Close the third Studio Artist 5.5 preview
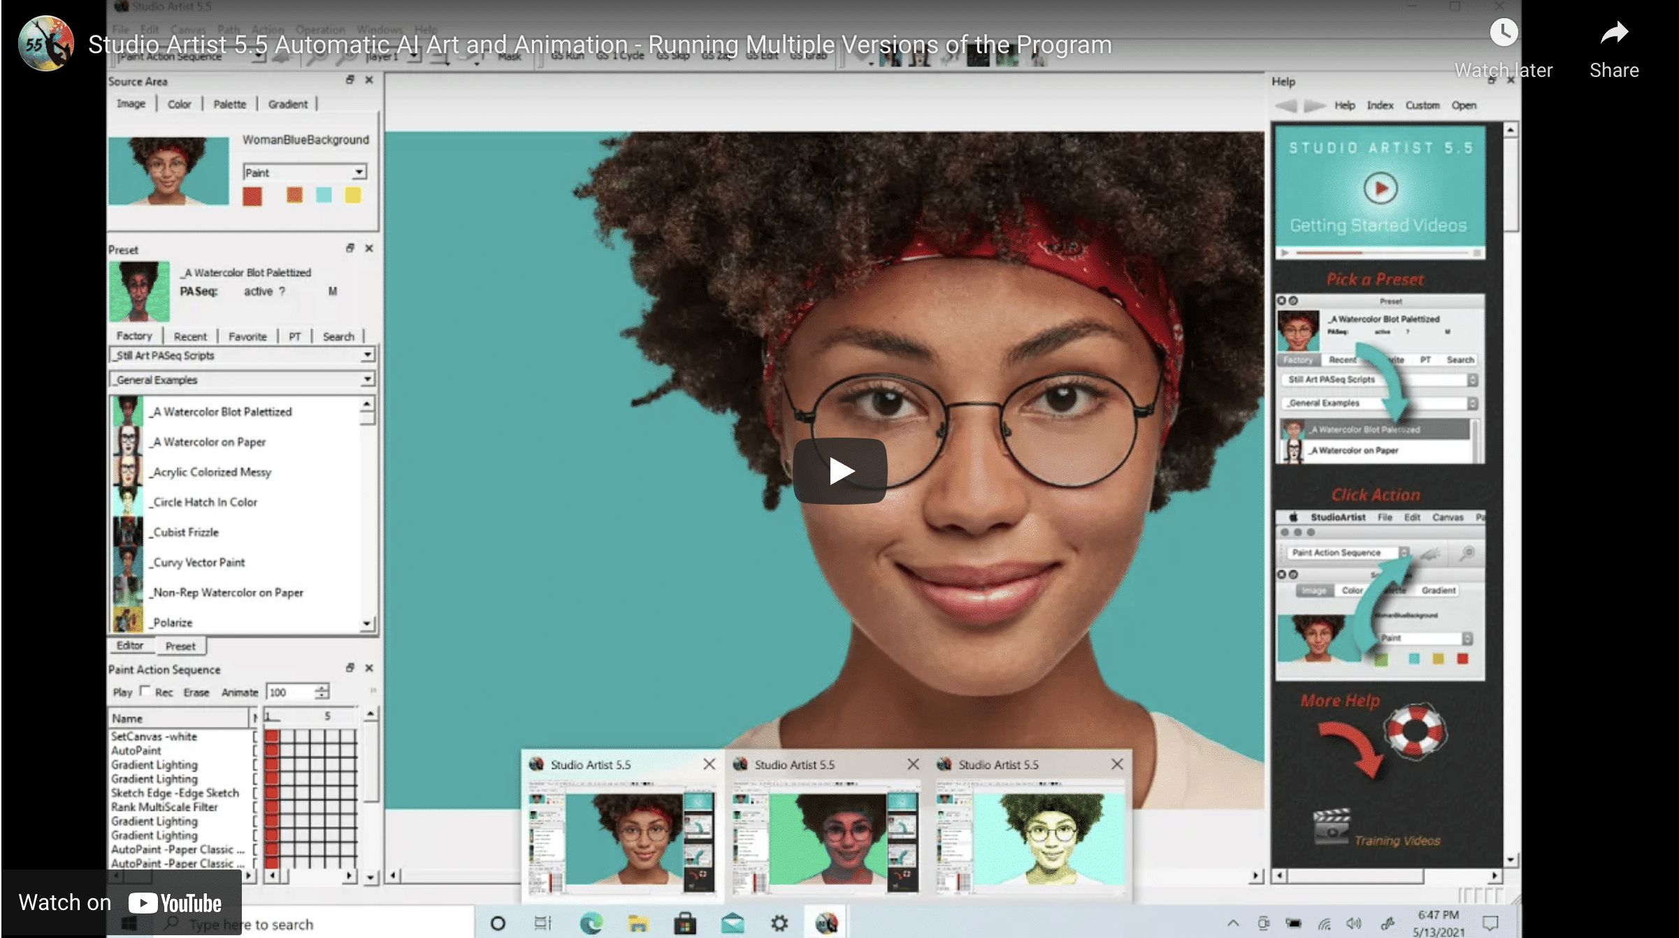The height and width of the screenshot is (938, 1679). click(x=1117, y=764)
